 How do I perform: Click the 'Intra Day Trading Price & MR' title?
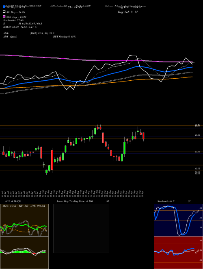(x=75, y=201)
